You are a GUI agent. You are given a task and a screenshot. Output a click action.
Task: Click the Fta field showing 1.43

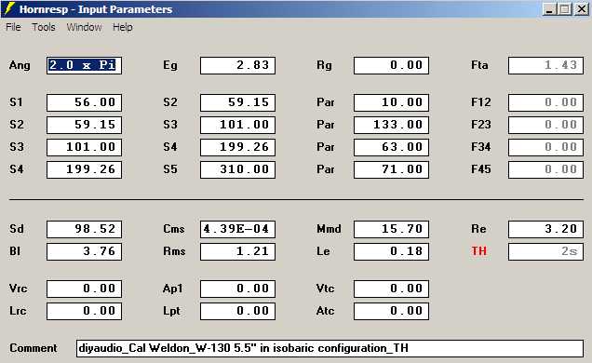point(546,65)
